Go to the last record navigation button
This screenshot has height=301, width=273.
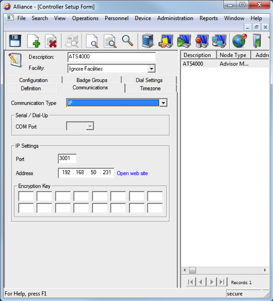(x=222, y=282)
